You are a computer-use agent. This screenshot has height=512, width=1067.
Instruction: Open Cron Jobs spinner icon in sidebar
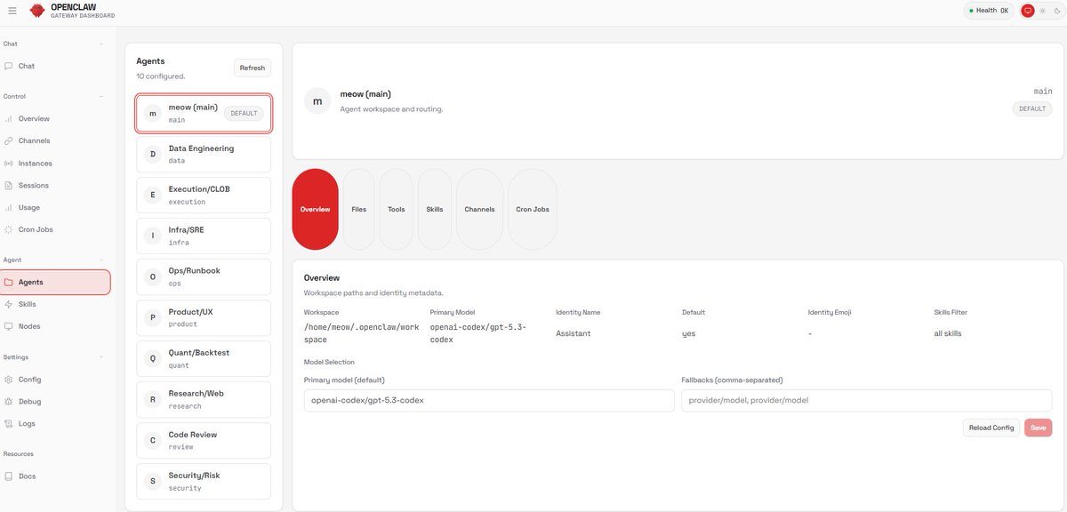click(x=9, y=229)
